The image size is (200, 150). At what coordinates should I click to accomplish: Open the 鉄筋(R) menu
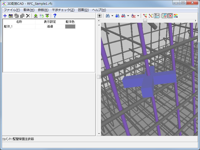pyautogui.click(x=43, y=10)
